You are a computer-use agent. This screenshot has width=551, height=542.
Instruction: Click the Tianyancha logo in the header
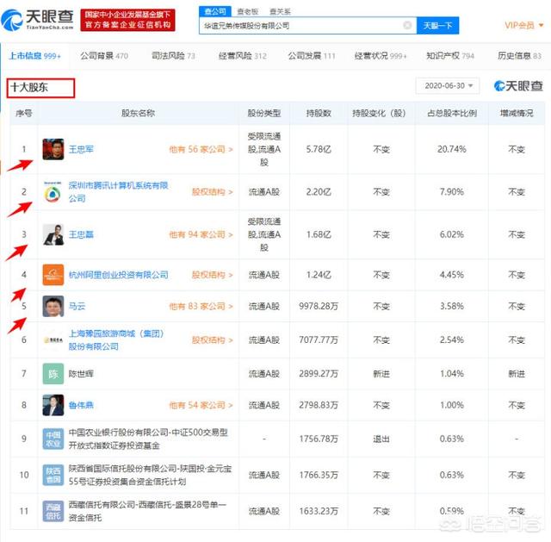click(x=38, y=20)
